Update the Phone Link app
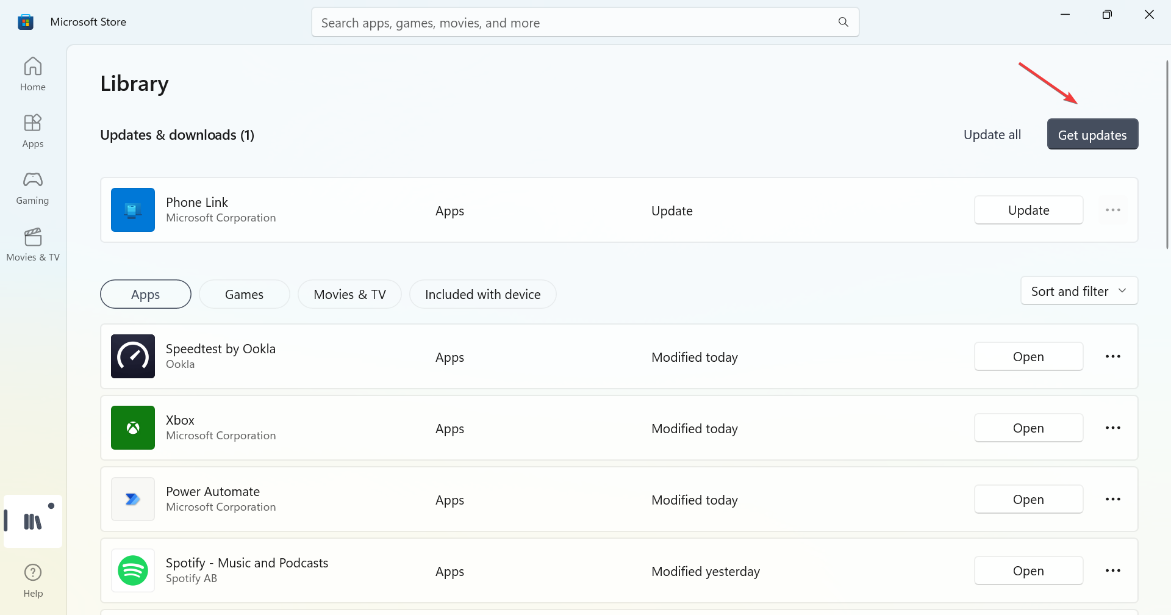Screen dimensions: 1171x615 [x=1028, y=210]
